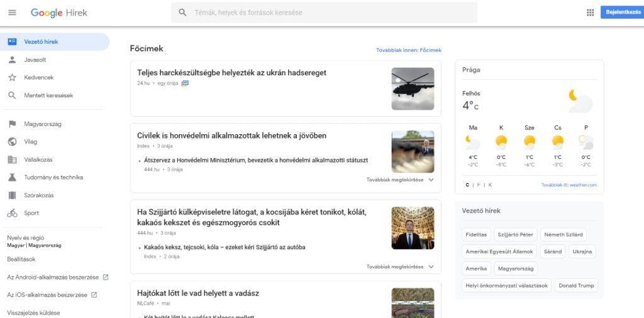644x318 pixels.
Task: Open Nyelv és régió setting
Action: click(x=34, y=241)
